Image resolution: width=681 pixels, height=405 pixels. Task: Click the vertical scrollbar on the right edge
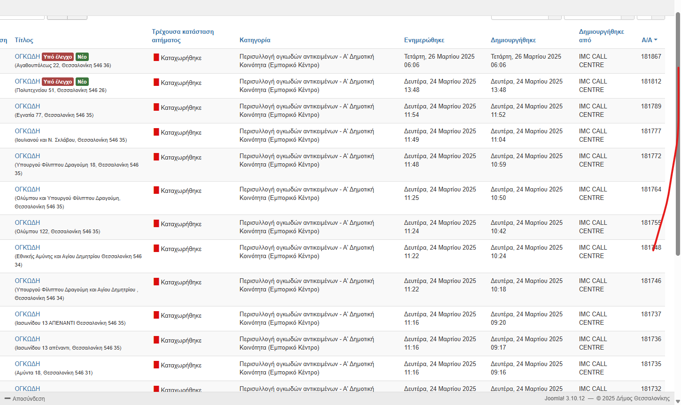point(678,141)
